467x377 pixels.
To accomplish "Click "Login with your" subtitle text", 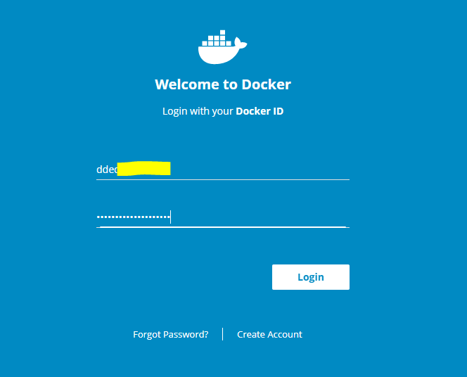I will [x=198, y=111].
